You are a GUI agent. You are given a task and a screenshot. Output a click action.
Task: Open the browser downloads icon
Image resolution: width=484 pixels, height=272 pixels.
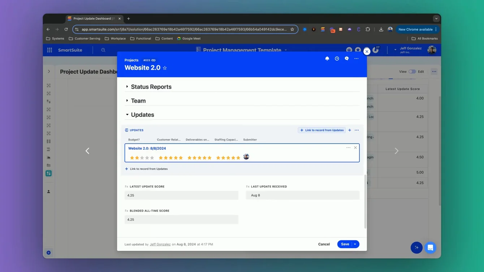[381, 30]
